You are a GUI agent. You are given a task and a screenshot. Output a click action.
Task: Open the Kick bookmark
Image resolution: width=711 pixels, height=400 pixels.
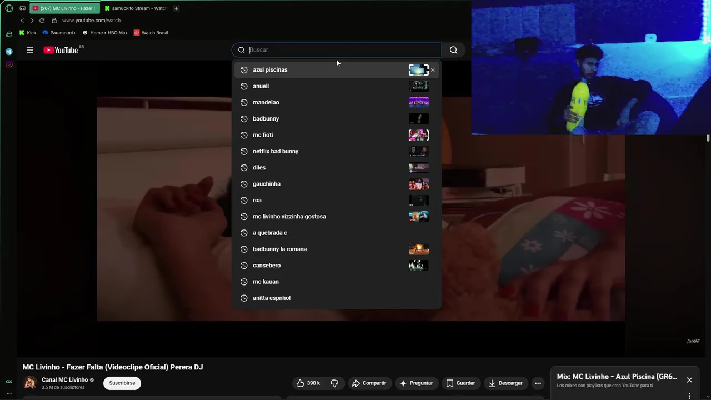tap(27, 33)
